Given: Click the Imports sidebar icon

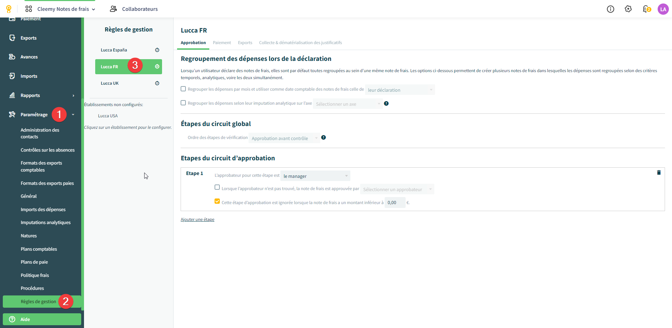Looking at the screenshot, I should (x=12, y=76).
